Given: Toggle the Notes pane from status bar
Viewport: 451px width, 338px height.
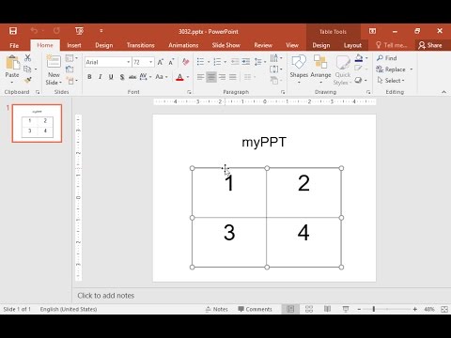Looking at the screenshot, I should coord(217,309).
